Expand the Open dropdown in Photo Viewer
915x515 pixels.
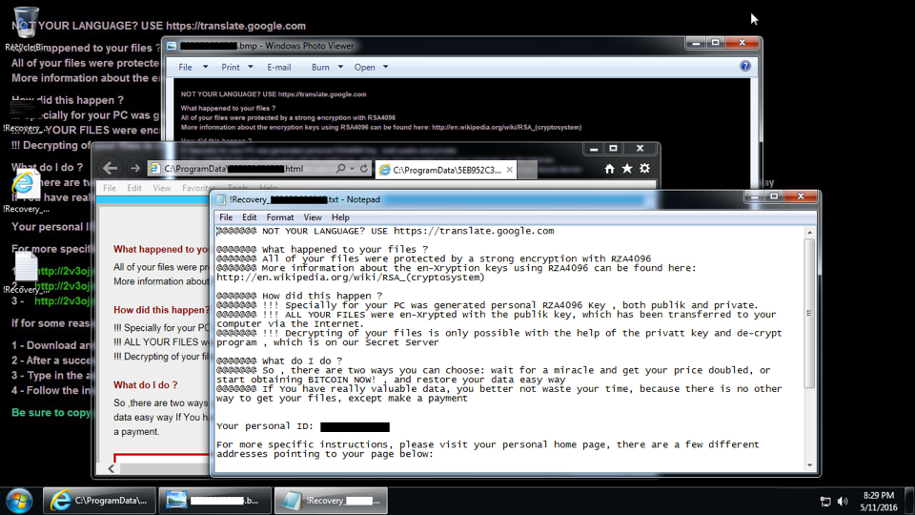tap(371, 68)
